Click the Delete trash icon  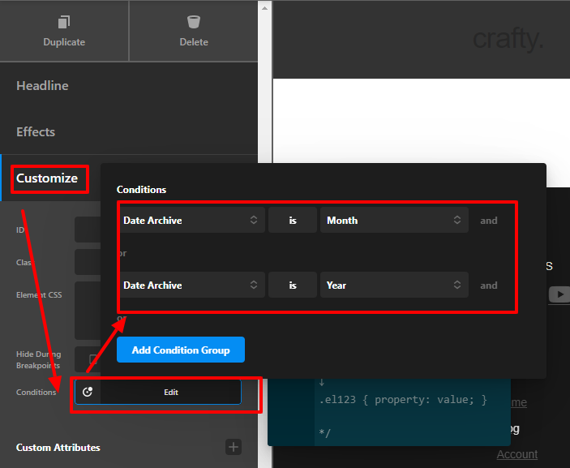tap(193, 22)
